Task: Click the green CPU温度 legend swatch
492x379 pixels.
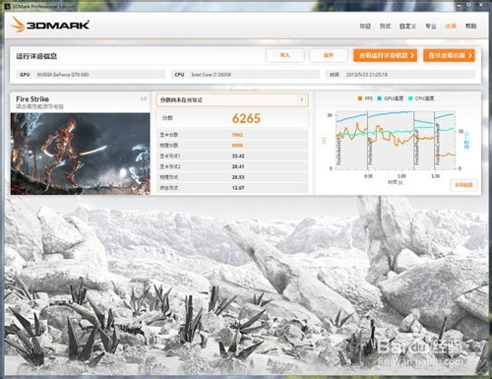Action: (x=410, y=98)
